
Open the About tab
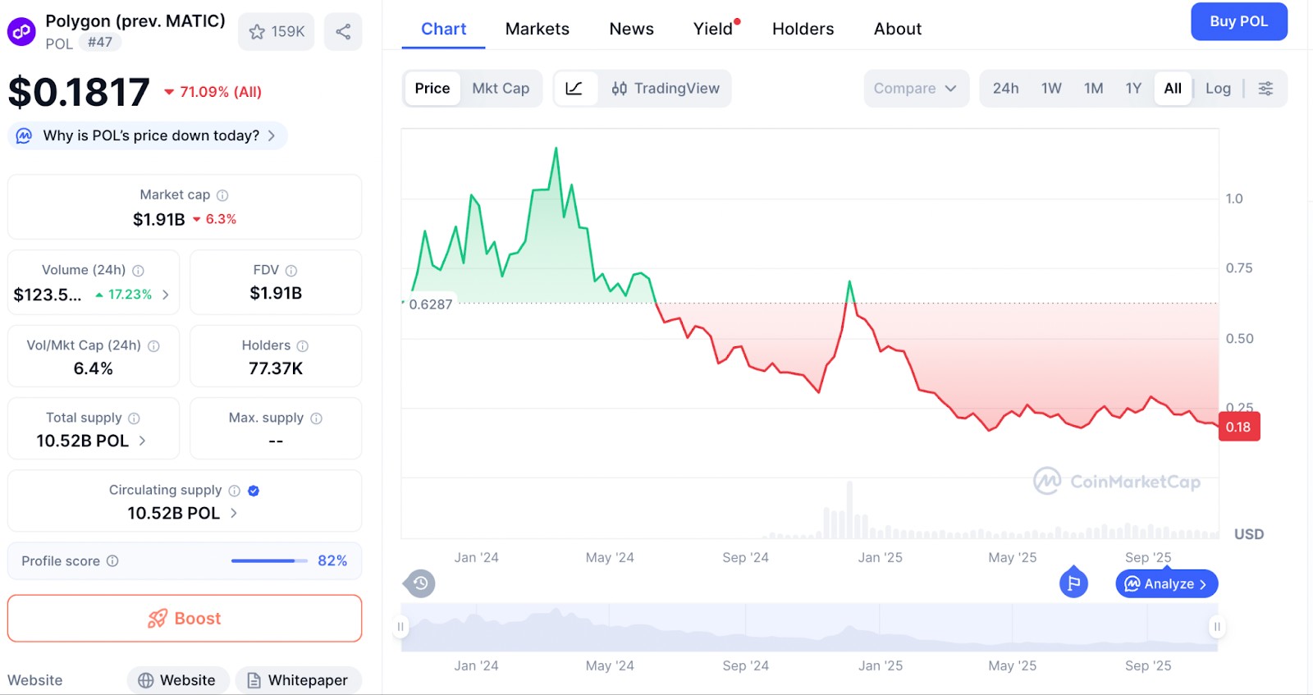[898, 29]
